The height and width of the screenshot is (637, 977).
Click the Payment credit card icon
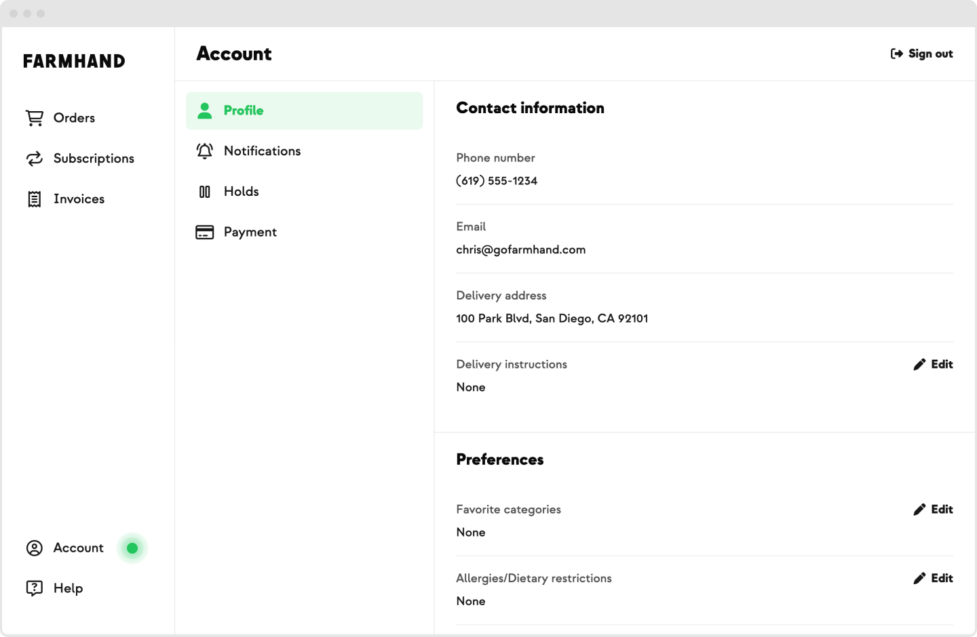(x=205, y=232)
